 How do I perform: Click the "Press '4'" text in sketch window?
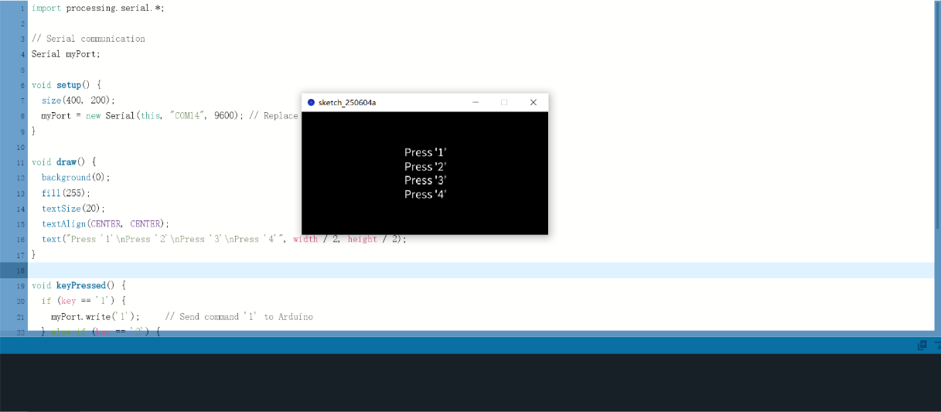pos(425,194)
